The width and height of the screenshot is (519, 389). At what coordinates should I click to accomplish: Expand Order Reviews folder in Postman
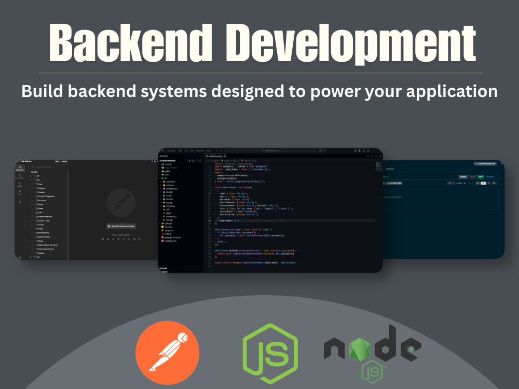(32, 237)
